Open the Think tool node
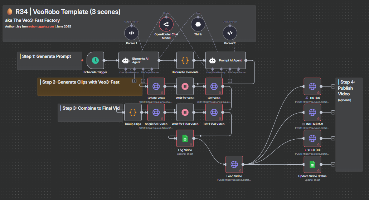Screen dimensions: 369x200 coord(198,24)
